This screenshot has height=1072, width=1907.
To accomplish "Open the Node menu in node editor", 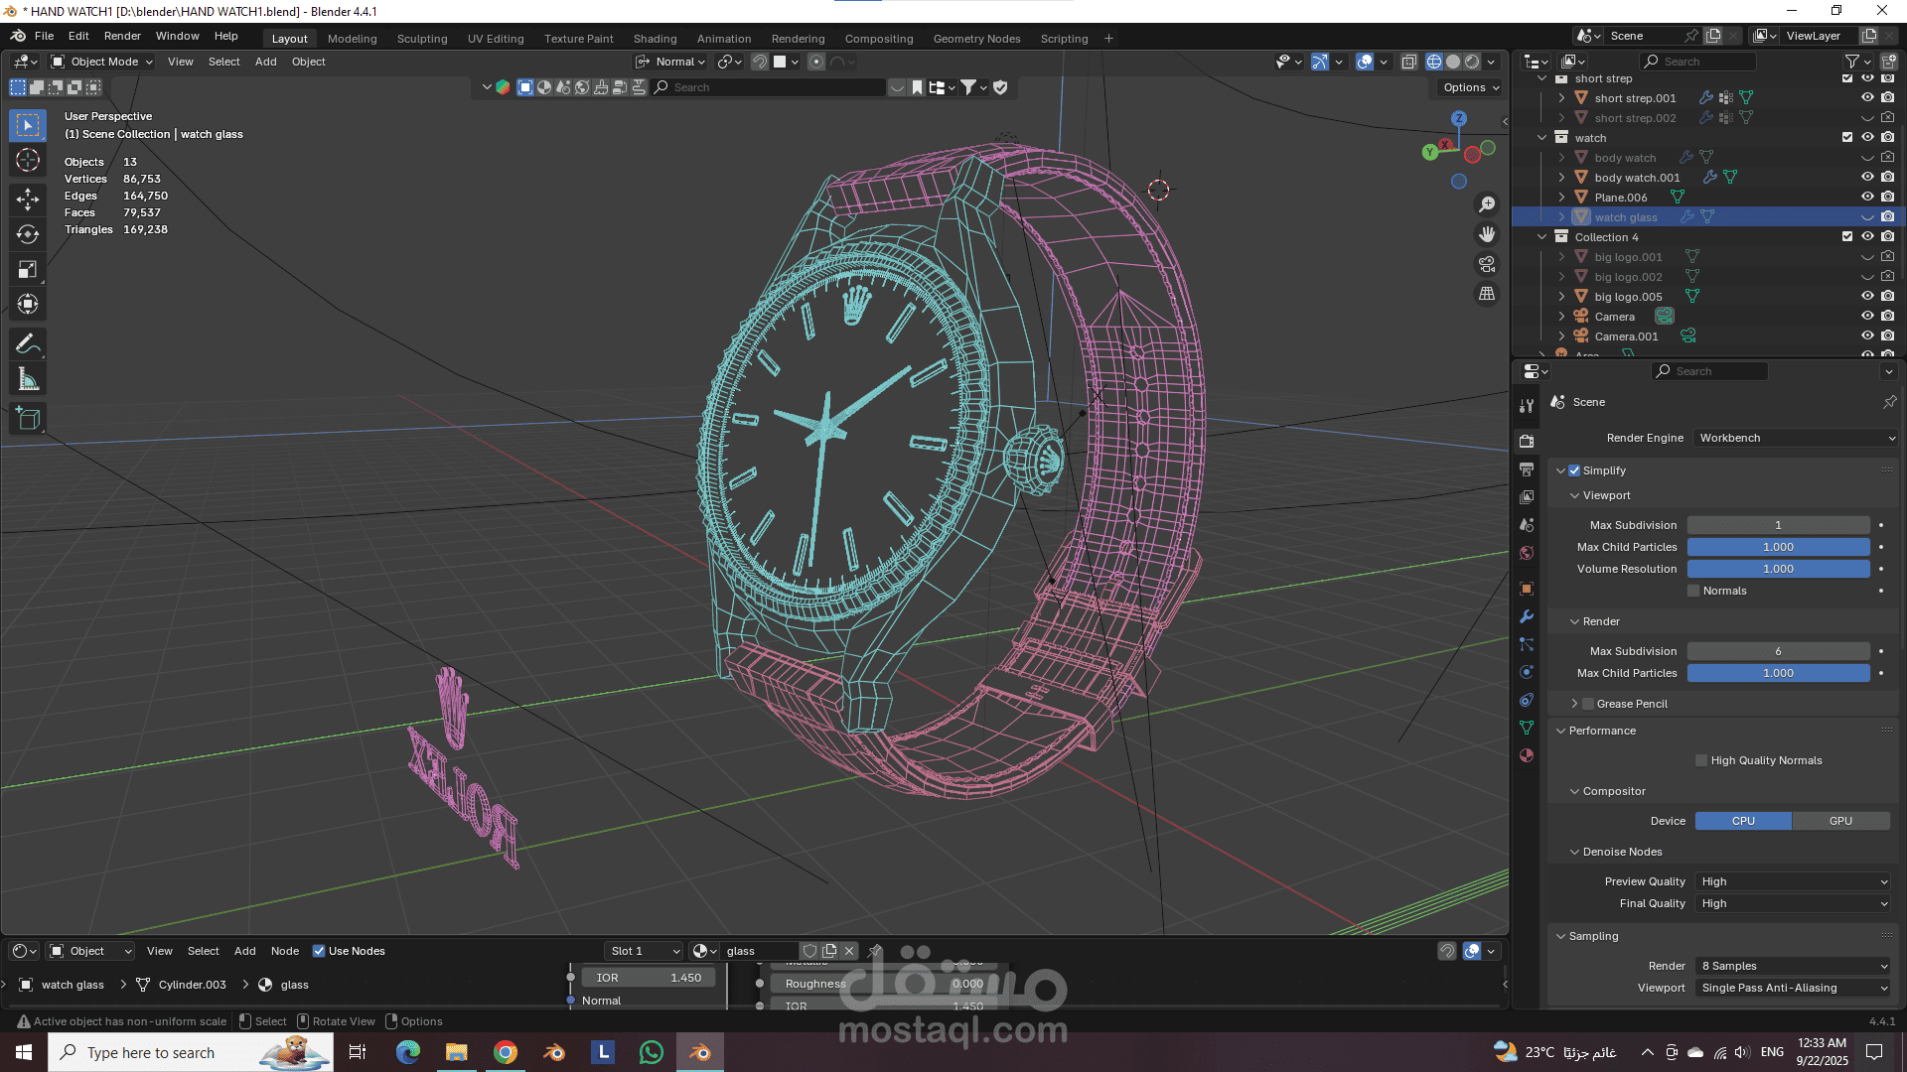I will point(285,951).
